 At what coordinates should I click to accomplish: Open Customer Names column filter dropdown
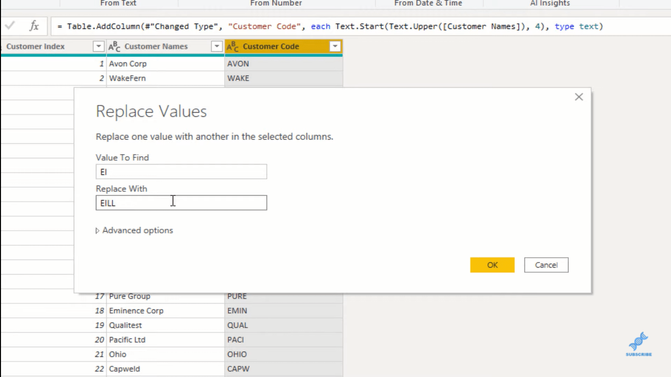coord(217,47)
